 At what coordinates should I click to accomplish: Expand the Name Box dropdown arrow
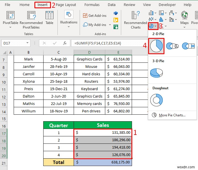(27, 43)
